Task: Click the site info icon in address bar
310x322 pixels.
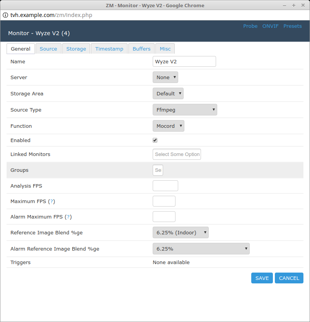Action: [x=5, y=15]
